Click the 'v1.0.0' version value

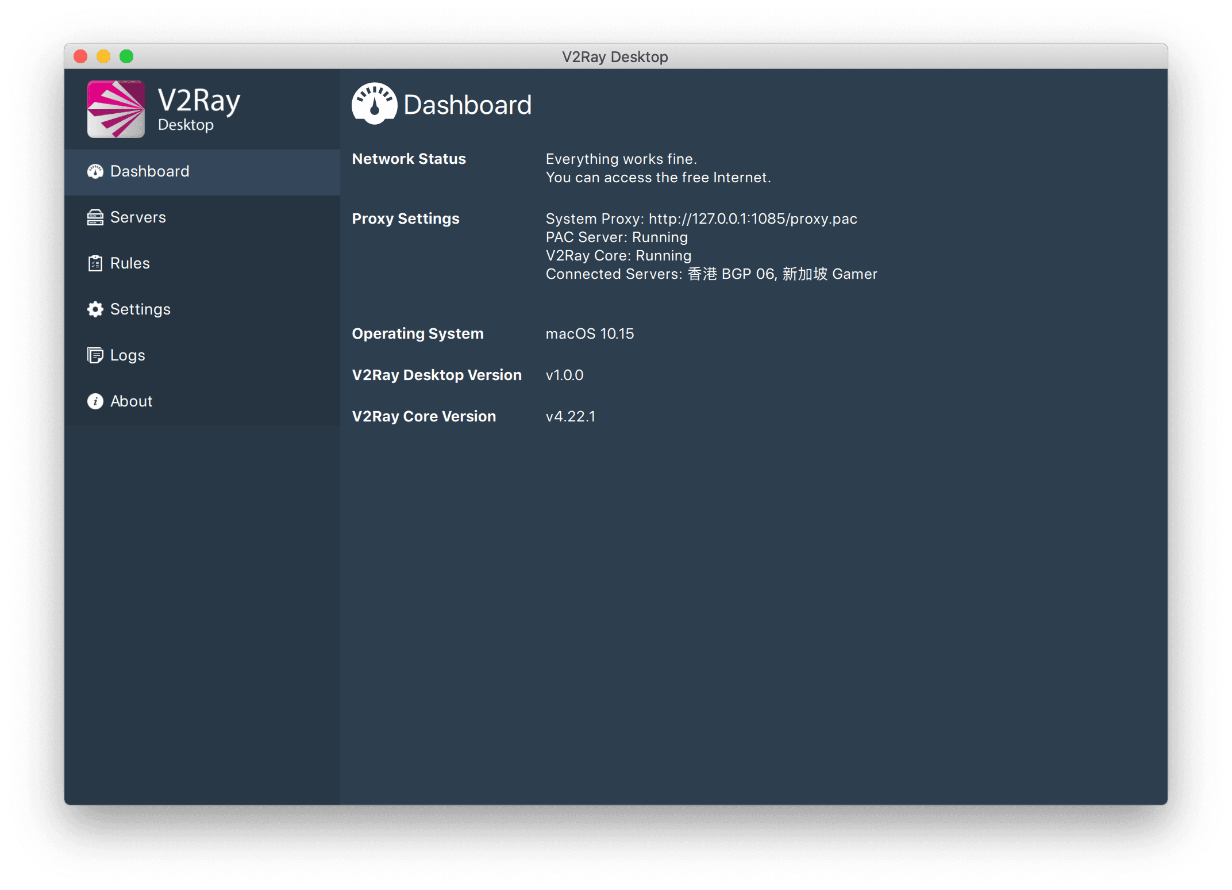[x=564, y=375]
